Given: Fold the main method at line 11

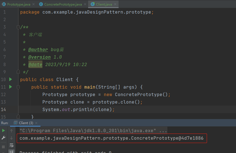Looking at the screenshot, I should click(18, 87).
